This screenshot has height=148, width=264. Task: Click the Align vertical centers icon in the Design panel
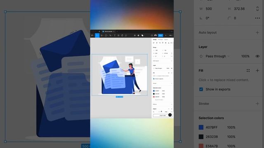166,43
